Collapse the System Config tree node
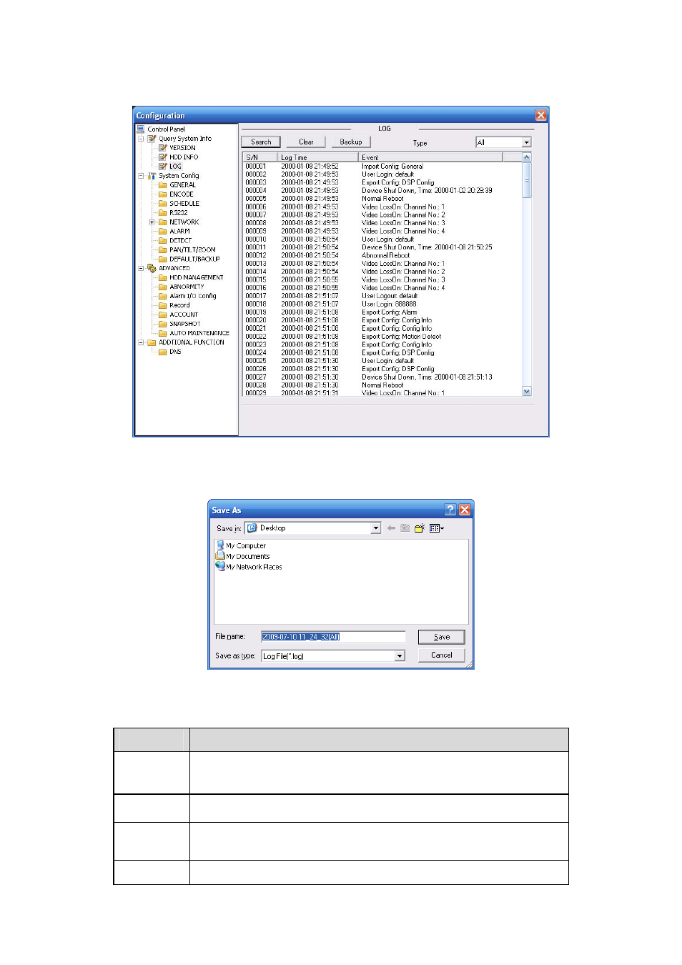Screen dimensions: 682x965 pyautogui.click(x=141, y=176)
